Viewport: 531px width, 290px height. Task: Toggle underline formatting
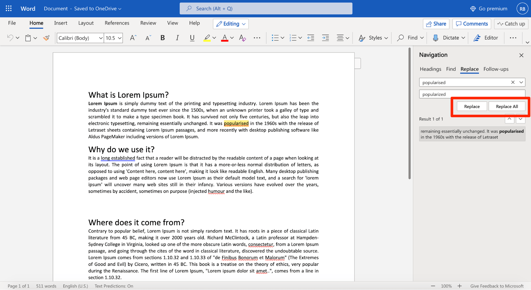(x=192, y=38)
